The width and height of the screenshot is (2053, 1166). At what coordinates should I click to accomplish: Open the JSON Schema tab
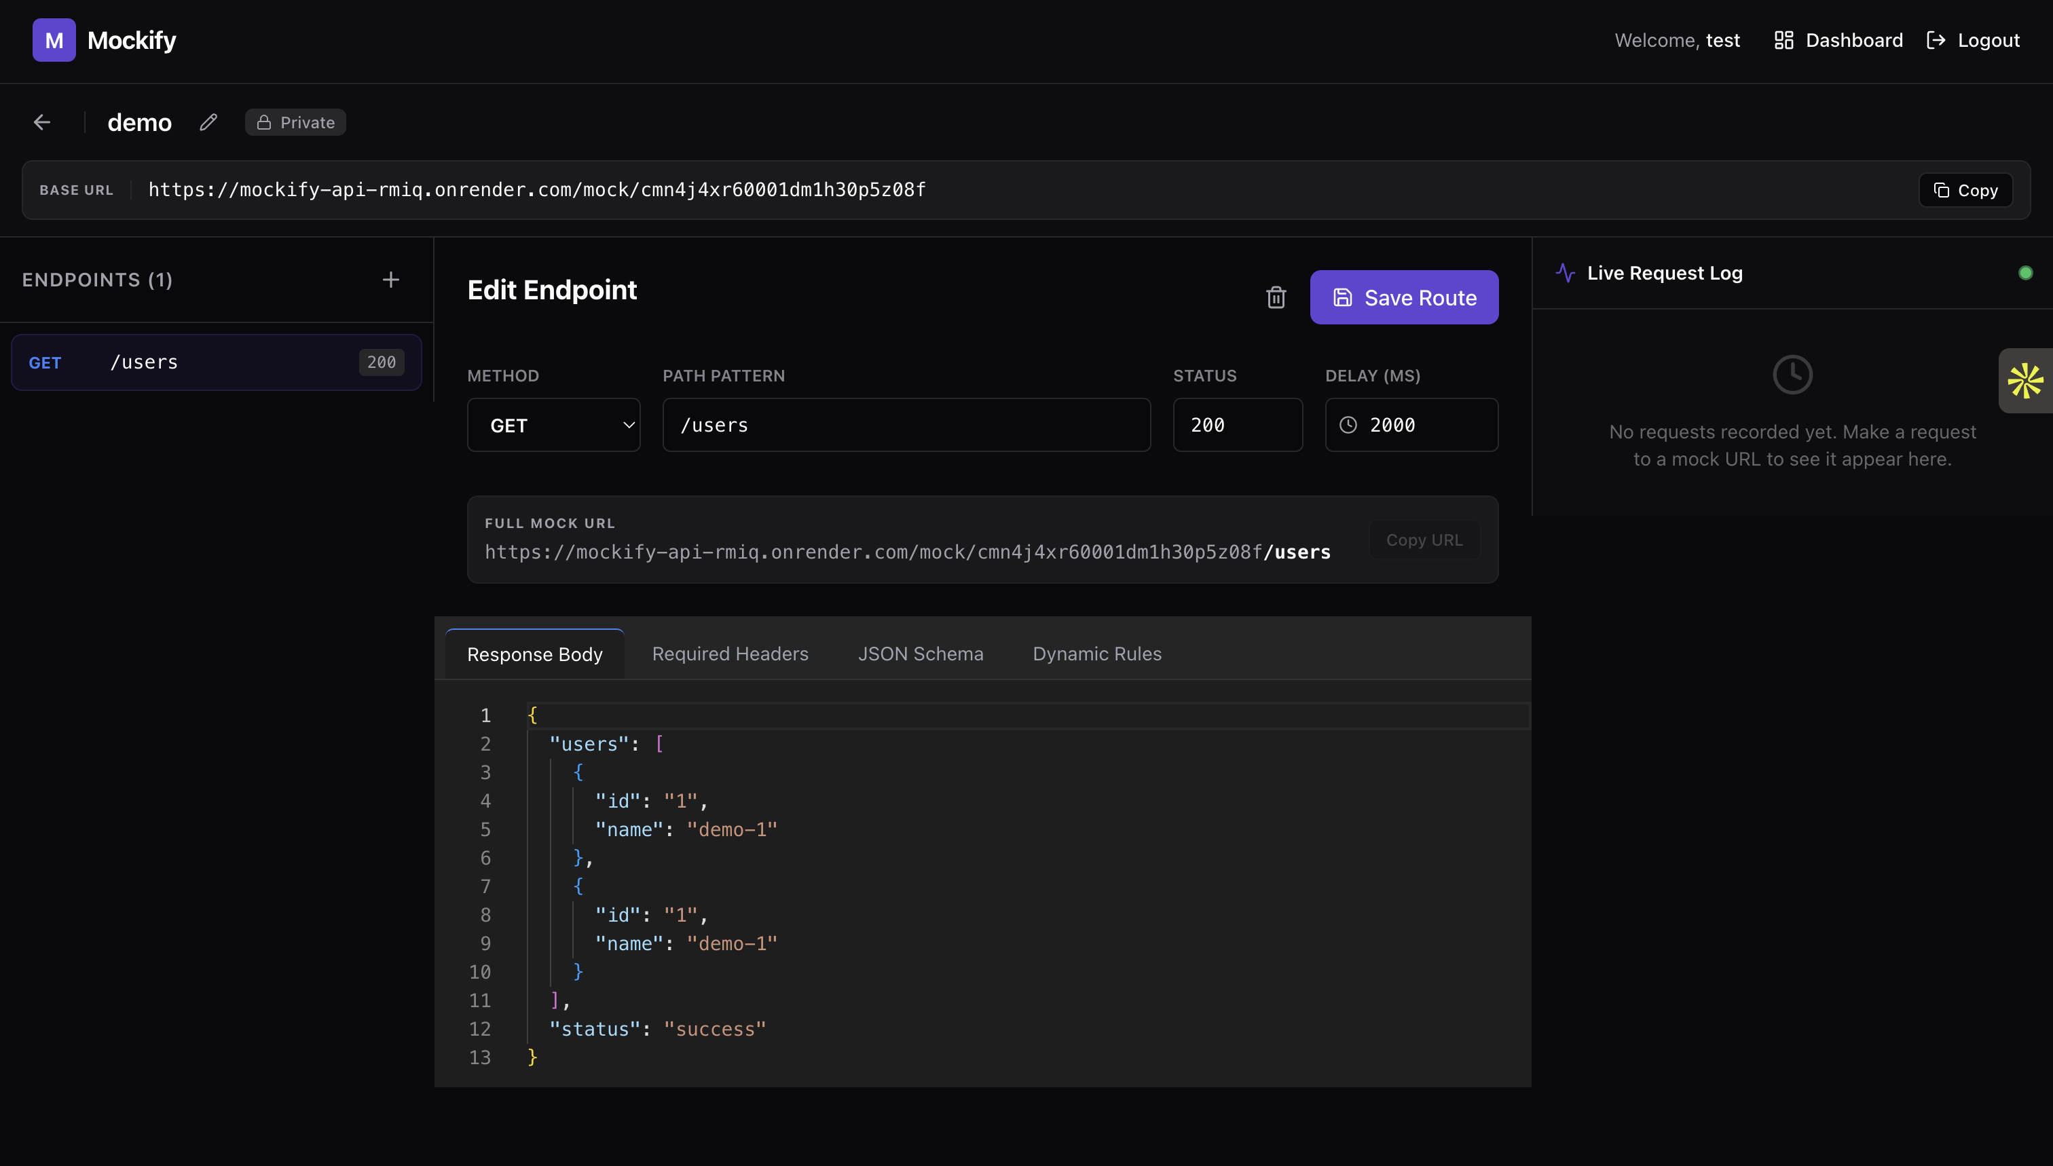[921, 654]
